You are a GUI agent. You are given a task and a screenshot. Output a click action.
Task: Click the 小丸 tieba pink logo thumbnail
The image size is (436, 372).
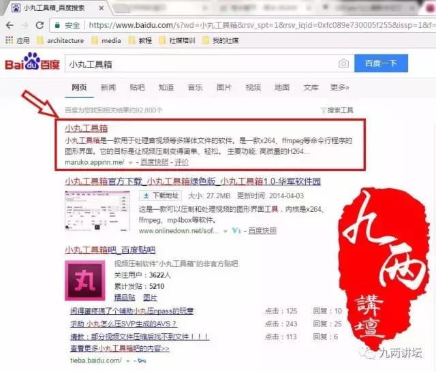click(85, 281)
